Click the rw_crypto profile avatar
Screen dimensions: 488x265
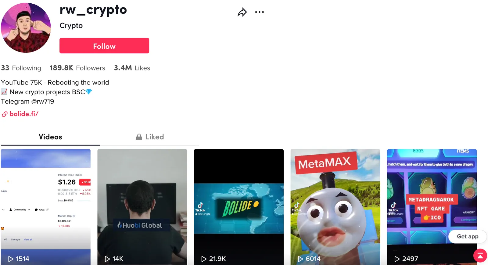pyautogui.click(x=26, y=28)
